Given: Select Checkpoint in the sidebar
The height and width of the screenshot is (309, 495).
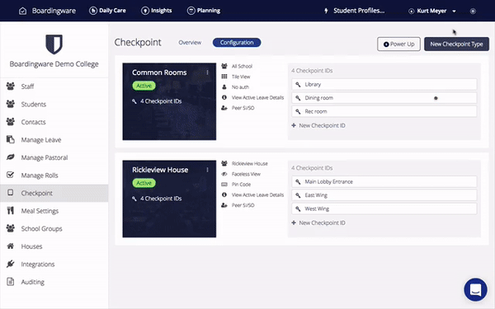Looking at the screenshot, I should point(54,193).
